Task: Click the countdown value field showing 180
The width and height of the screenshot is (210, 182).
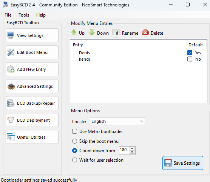Action: pyautogui.click(x=124, y=150)
